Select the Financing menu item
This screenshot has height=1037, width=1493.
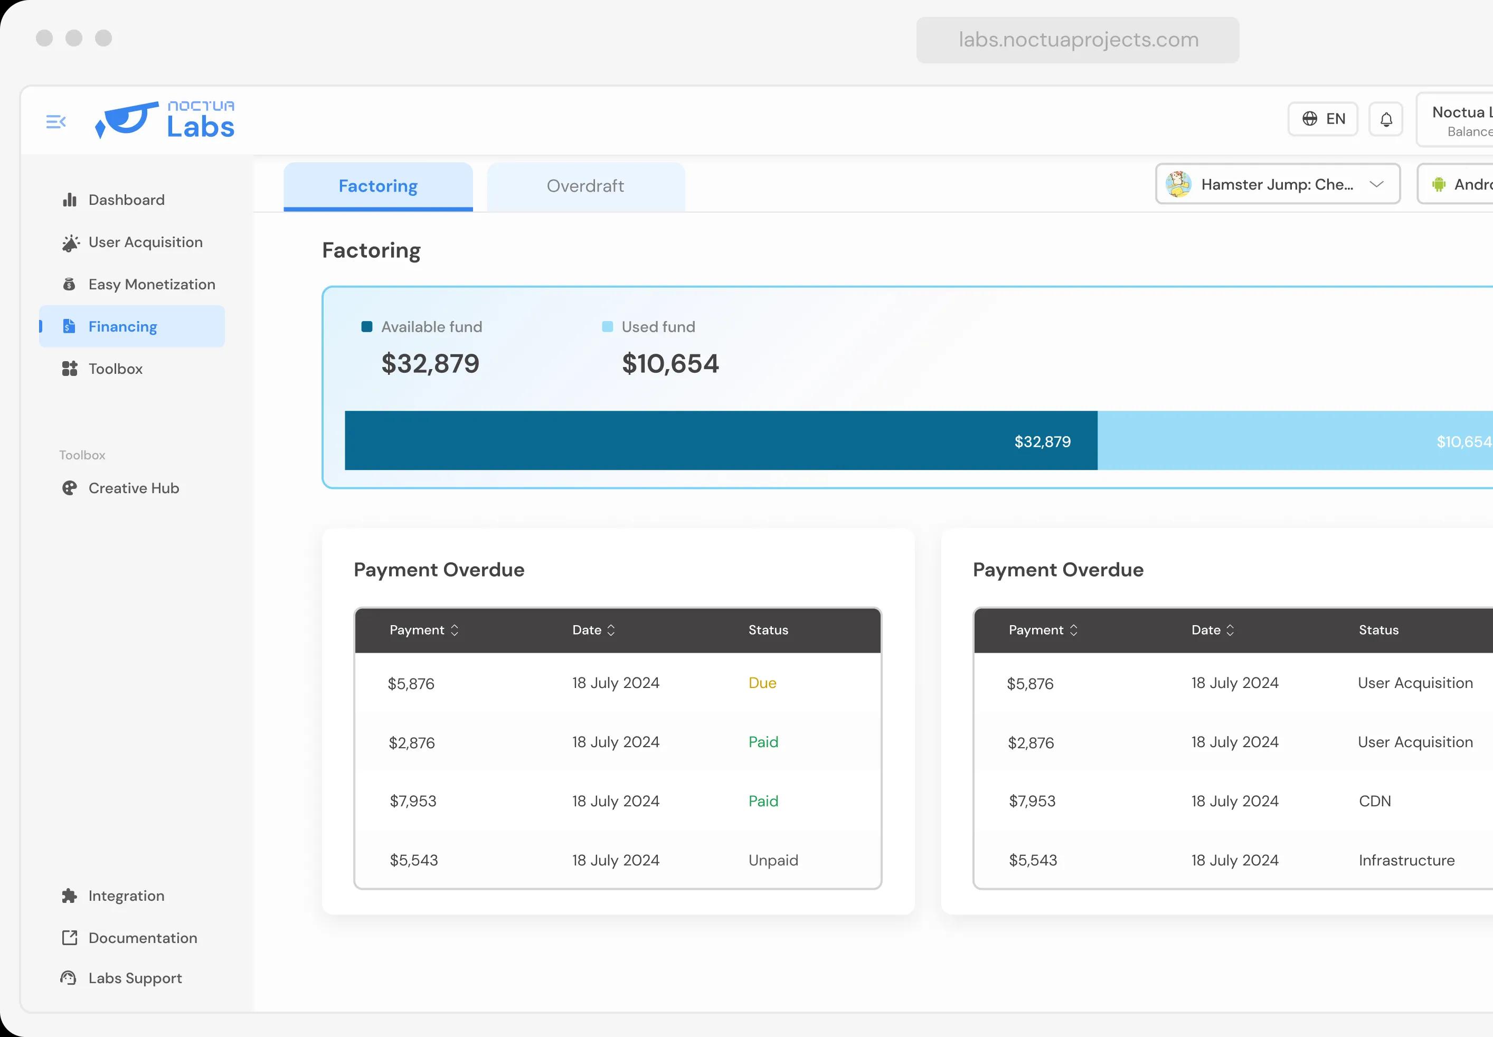click(132, 326)
